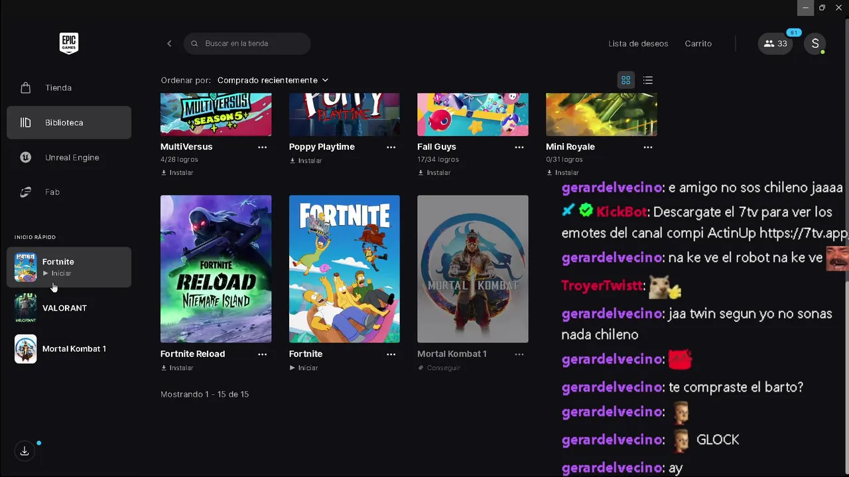Click the 17/34 logros text
849x477 pixels.
(438, 160)
